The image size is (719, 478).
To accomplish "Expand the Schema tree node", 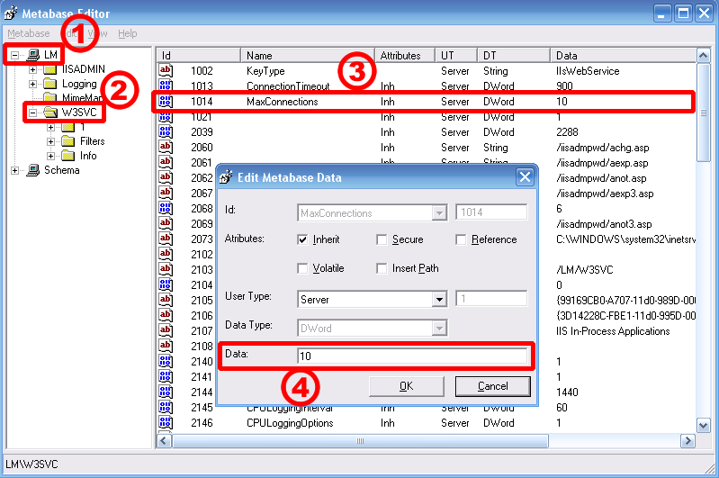I will click(x=15, y=170).
